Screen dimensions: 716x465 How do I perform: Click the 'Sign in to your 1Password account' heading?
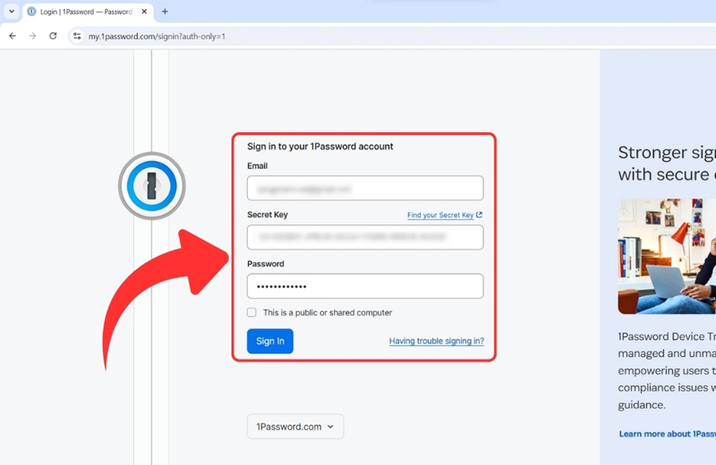320,147
